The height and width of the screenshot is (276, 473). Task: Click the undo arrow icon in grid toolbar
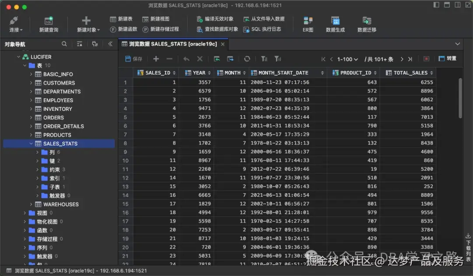pyautogui.click(x=187, y=59)
